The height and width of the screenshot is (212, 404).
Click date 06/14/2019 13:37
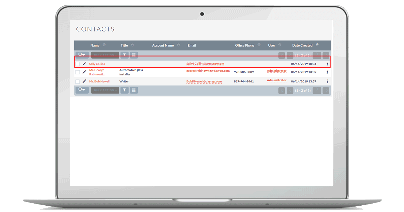click(304, 81)
